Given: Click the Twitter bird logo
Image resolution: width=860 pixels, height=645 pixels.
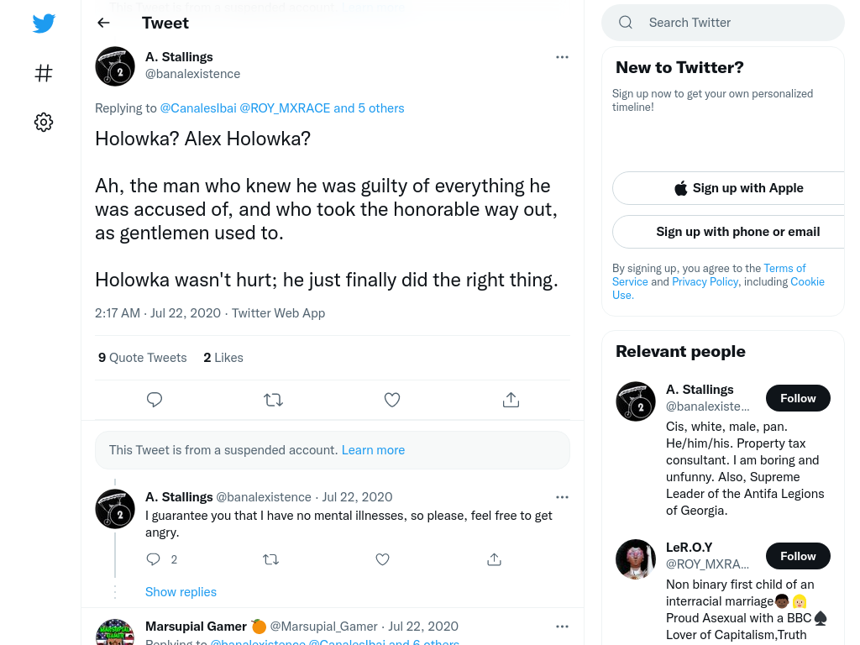Looking at the screenshot, I should 44,23.
